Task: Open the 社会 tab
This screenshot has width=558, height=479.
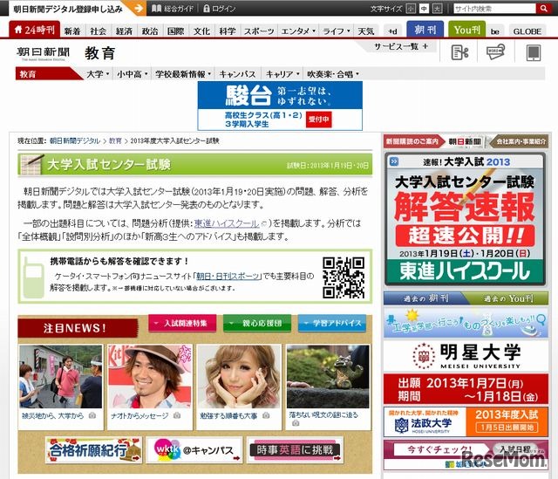Action: click(99, 31)
